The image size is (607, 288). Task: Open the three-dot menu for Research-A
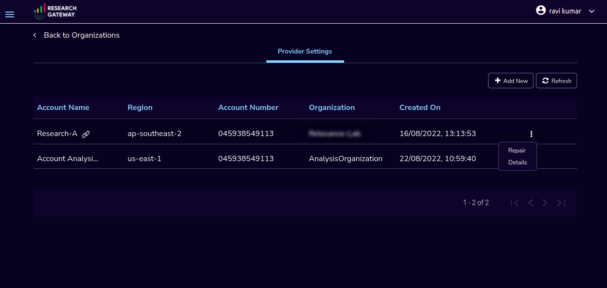(531, 134)
